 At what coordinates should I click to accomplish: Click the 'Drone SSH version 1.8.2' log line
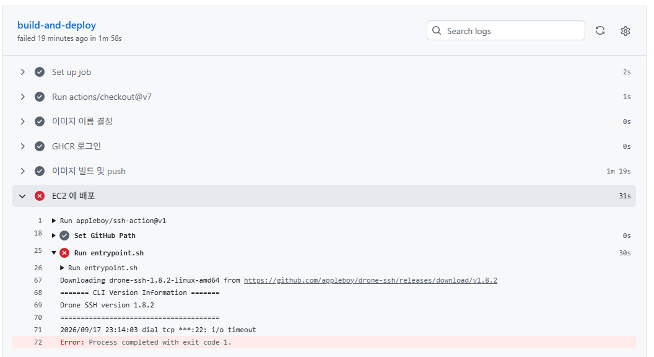coord(107,305)
